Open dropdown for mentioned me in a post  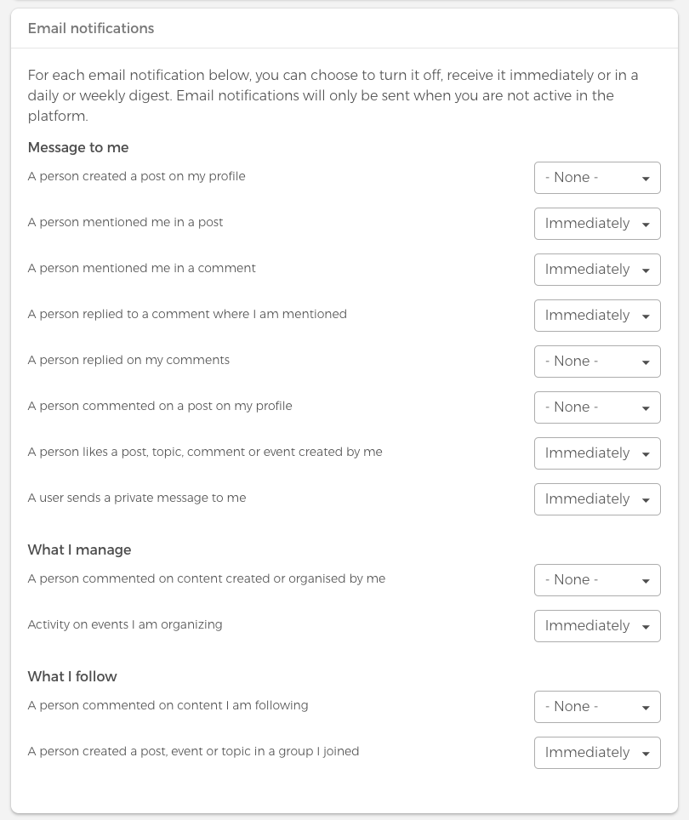597,224
